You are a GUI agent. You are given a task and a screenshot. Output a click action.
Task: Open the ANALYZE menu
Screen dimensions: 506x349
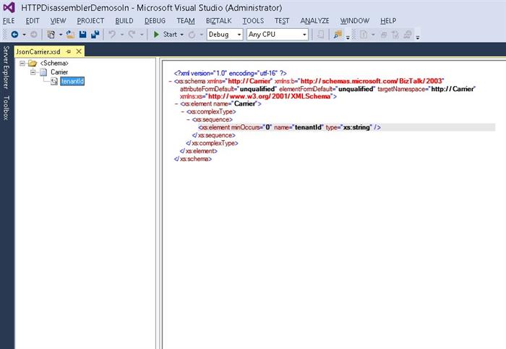314,21
